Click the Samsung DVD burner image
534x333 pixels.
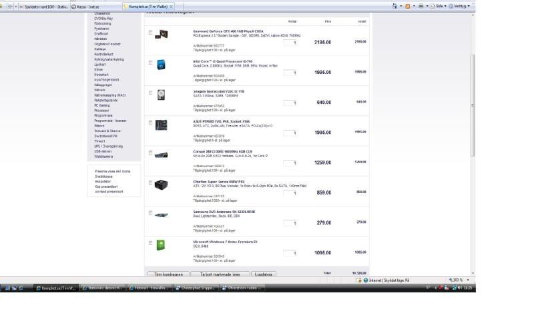point(162,214)
